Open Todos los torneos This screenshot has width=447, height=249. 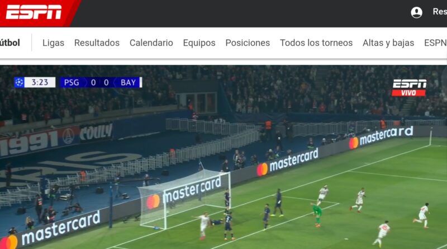316,43
